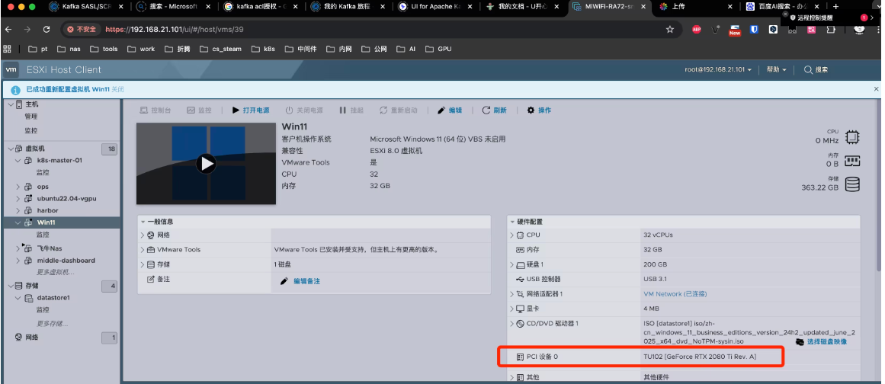Expand the 硬盘 1 hard disk row
The image size is (885, 384).
pyautogui.click(x=512, y=264)
